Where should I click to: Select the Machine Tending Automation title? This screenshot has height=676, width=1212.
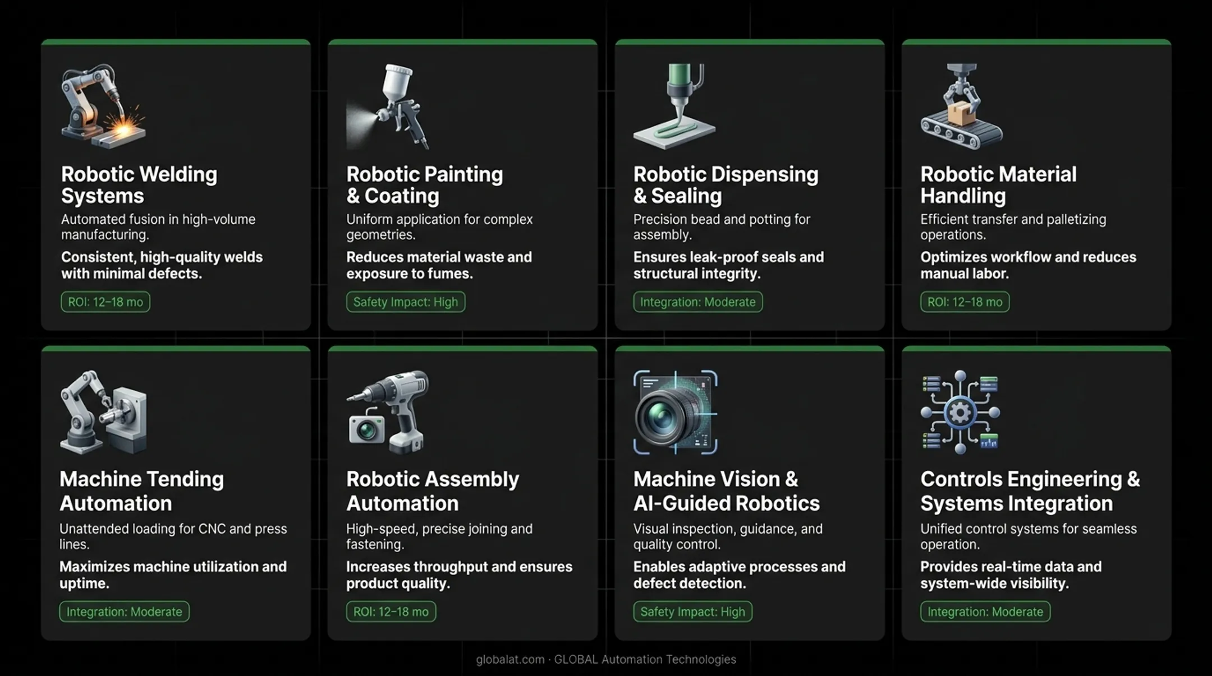141,491
